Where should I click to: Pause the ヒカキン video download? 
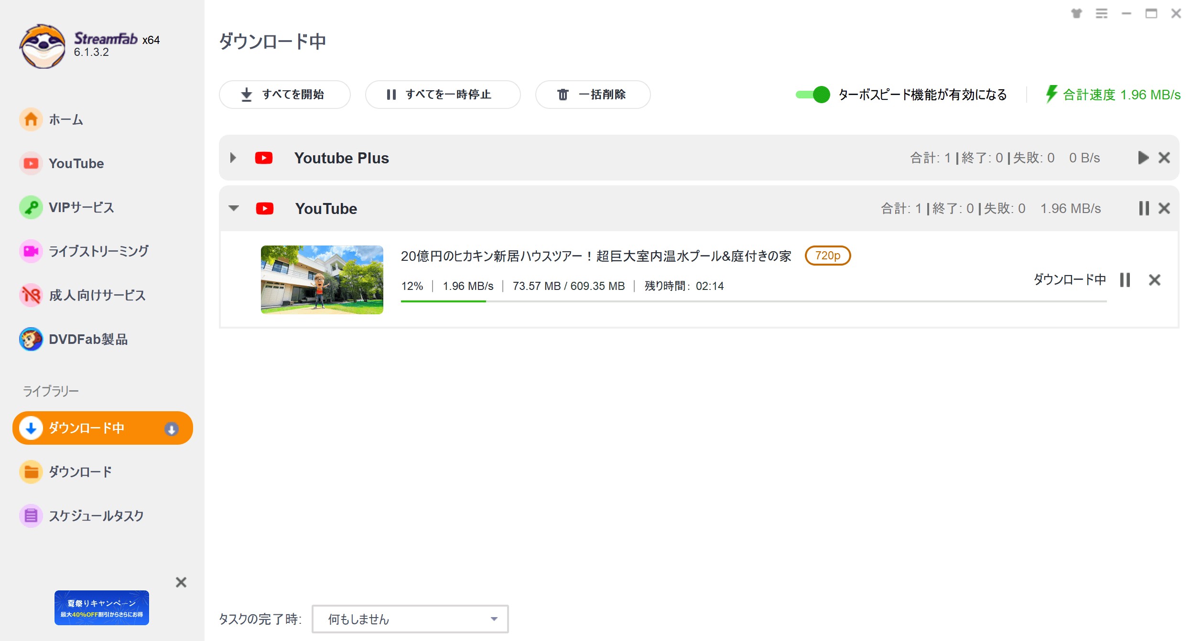(1125, 280)
